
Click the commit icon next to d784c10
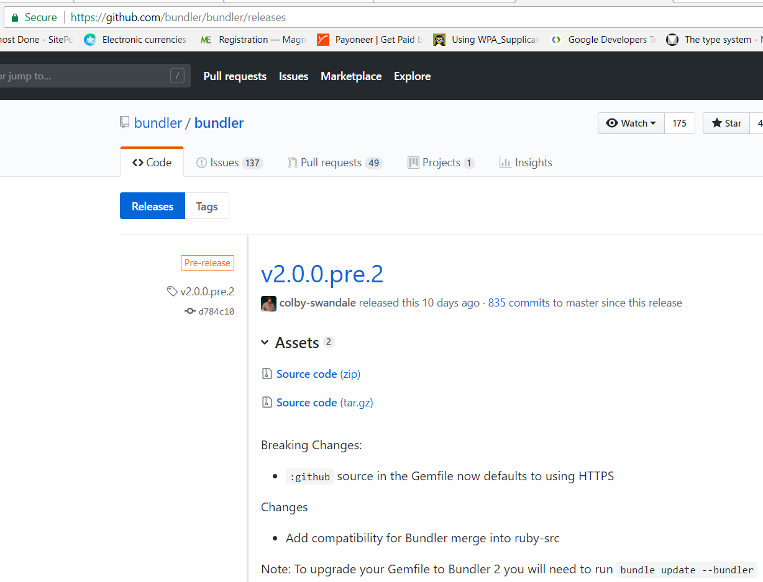click(190, 311)
